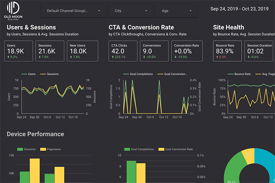
Task: Click the tallest yellow Pageviews bar
Action: pyautogui.click(x=35, y=170)
